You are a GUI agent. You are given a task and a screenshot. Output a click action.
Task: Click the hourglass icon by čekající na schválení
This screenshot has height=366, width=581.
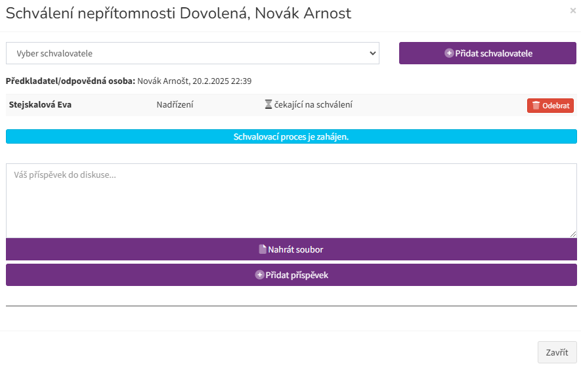(269, 105)
